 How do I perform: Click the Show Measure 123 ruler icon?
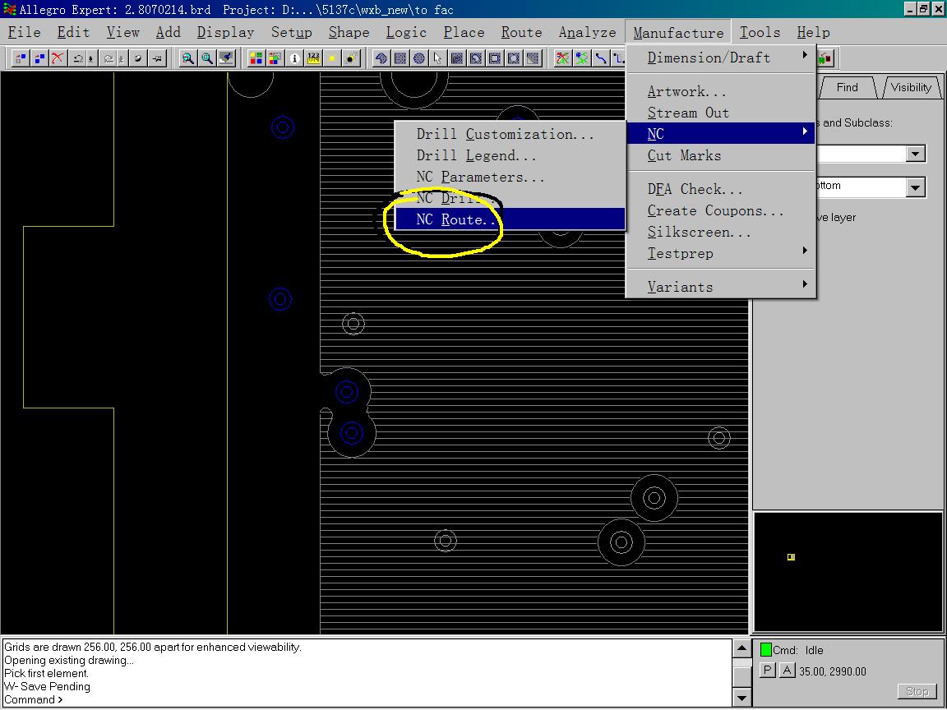click(x=313, y=58)
